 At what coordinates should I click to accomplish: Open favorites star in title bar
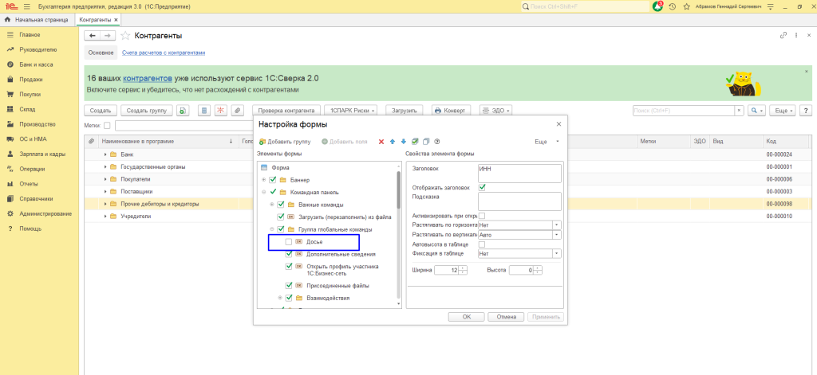687,6
